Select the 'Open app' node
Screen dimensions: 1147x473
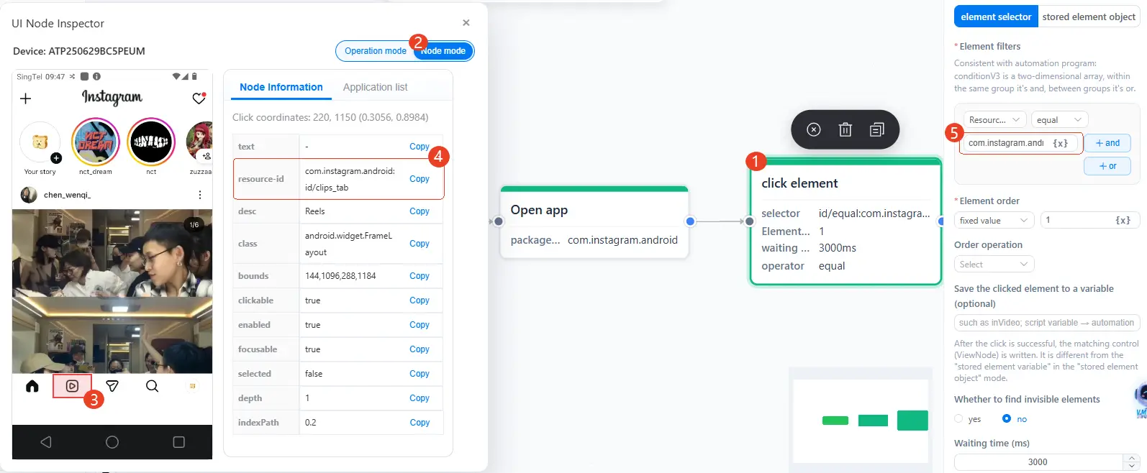[x=594, y=223]
